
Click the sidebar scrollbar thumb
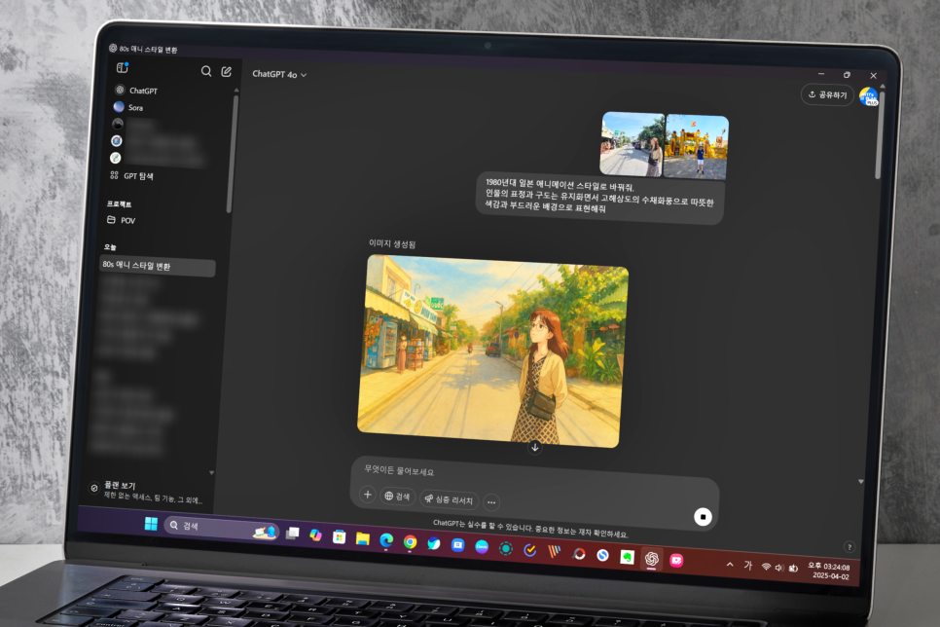(x=233, y=155)
